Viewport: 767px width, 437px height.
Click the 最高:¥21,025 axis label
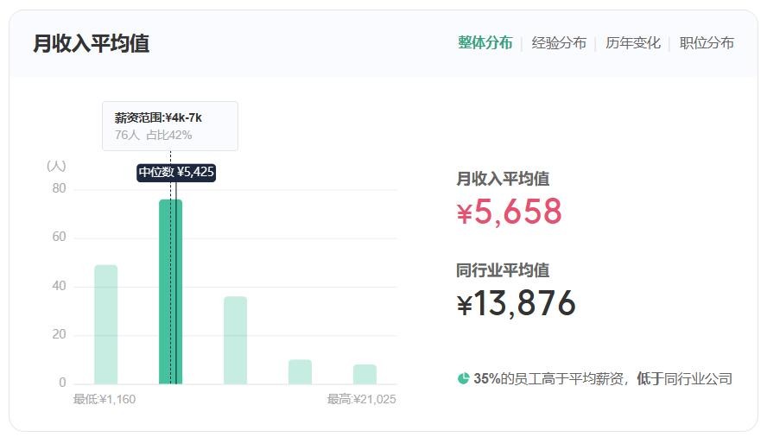pyautogui.click(x=361, y=399)
